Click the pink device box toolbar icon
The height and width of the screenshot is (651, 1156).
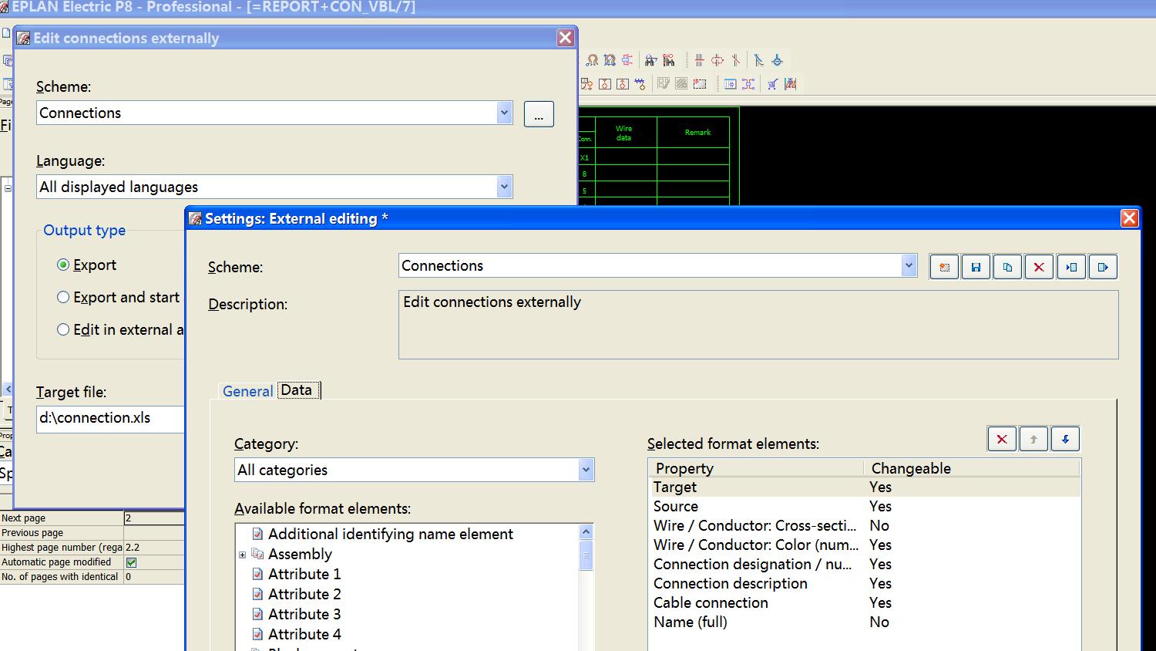[x=627, y=60]
